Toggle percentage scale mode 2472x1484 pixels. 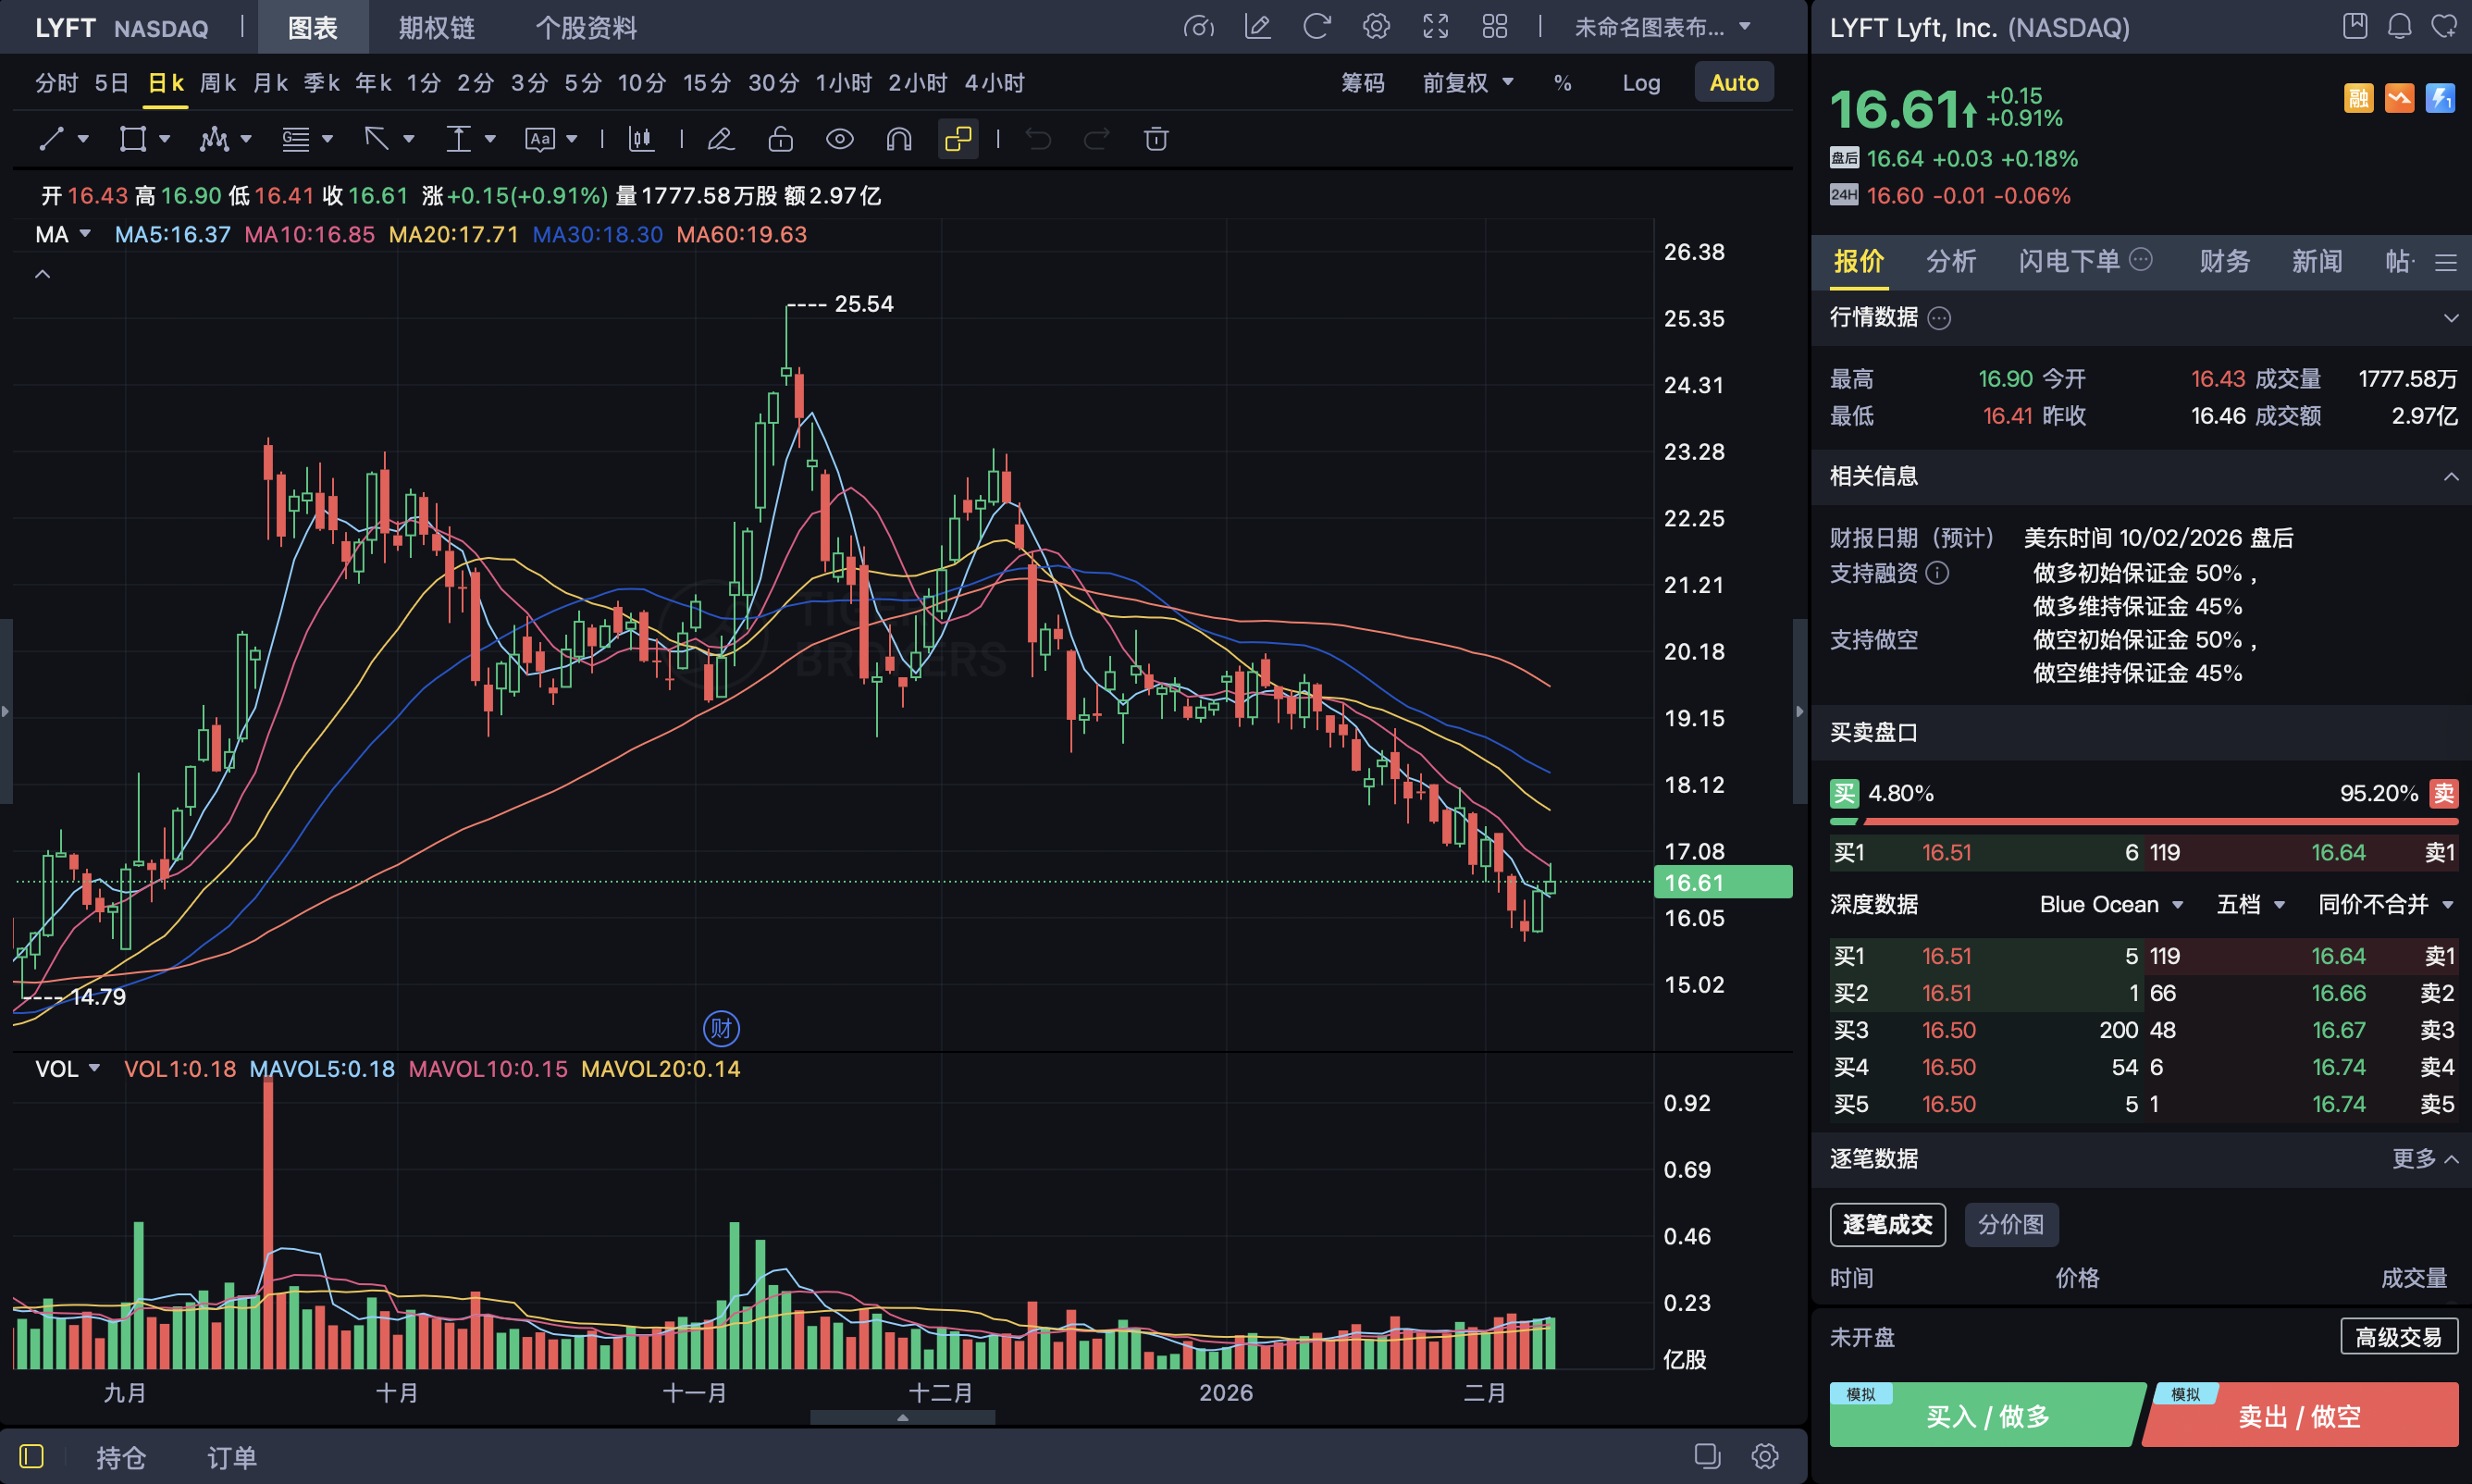coord(1562,82)
